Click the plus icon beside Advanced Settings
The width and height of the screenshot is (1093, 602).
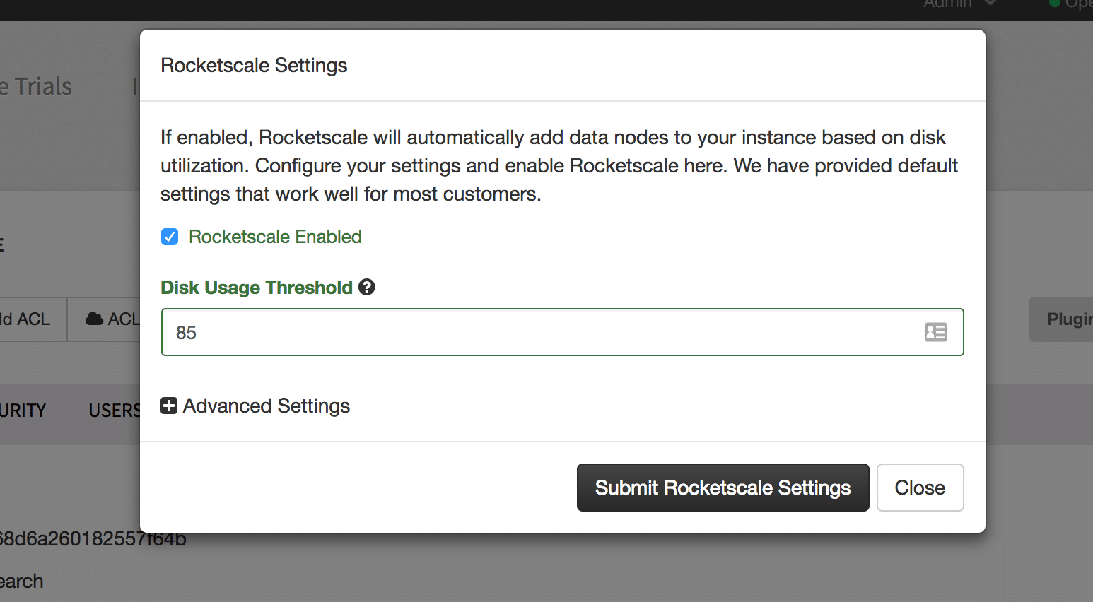coord(169,406)
